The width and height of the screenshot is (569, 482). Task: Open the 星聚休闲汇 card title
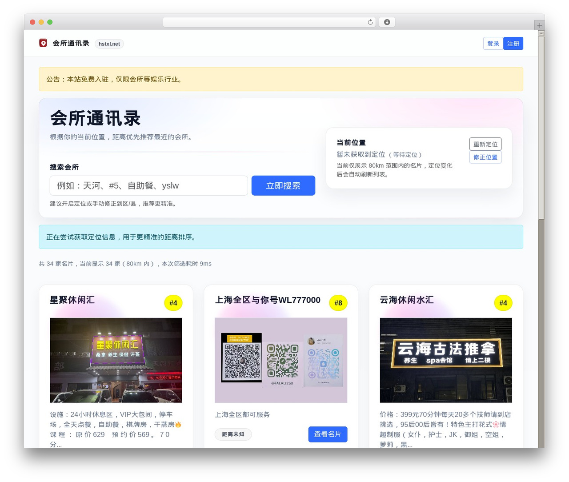point(72,300)
